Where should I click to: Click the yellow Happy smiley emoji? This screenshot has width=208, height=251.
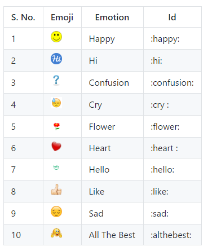coord(56,37)
